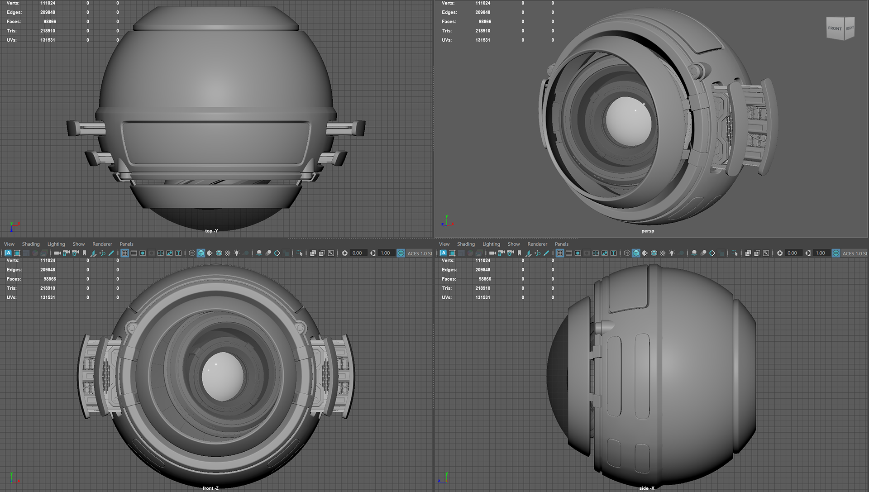Screen dimensions: 869x492
Task: Click RIGHT face of view cube
Action: (x=850, y=28)
